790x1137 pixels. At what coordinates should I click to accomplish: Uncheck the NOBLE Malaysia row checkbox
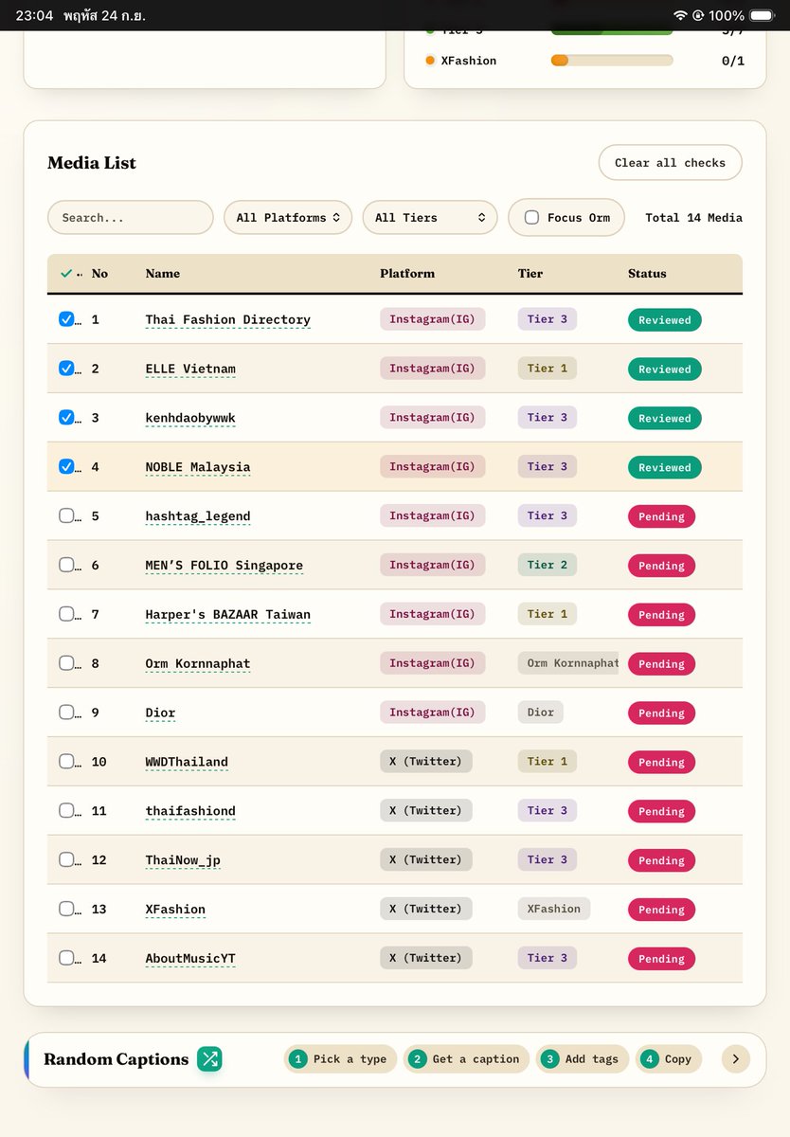pos(66,467)
